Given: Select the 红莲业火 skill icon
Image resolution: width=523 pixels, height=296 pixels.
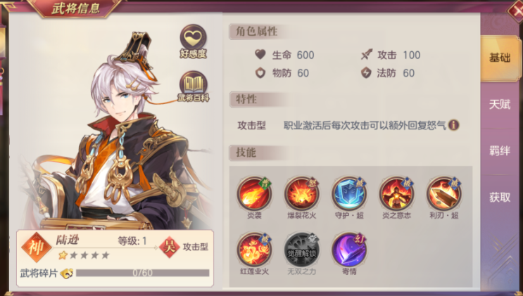Looking at the screenshot, I should point(255,250).
